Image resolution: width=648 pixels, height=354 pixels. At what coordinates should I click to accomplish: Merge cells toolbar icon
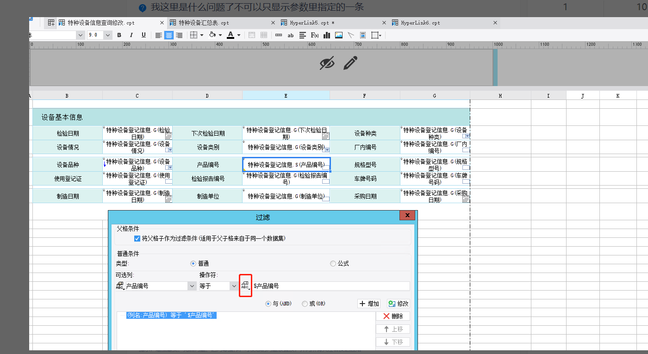click(x=252, y=35)
